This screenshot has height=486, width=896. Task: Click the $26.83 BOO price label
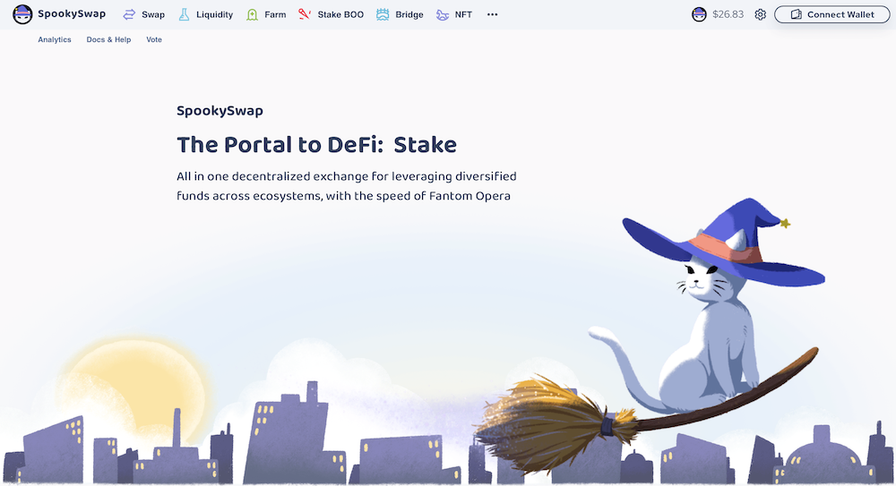tap(728, 15)
